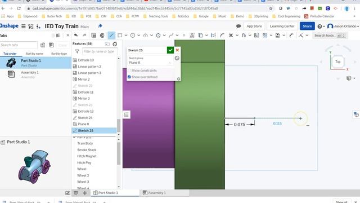
Task: Select Assembly 1 in tab list
Action: coord(35,74)
